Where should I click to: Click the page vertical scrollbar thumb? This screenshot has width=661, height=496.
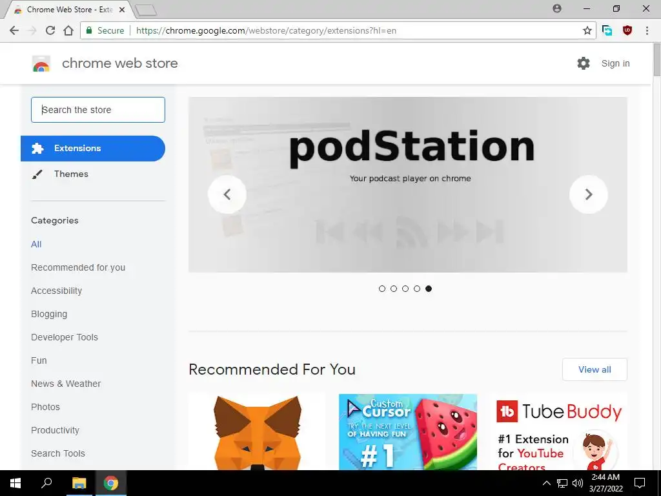(x=656, y=59)
